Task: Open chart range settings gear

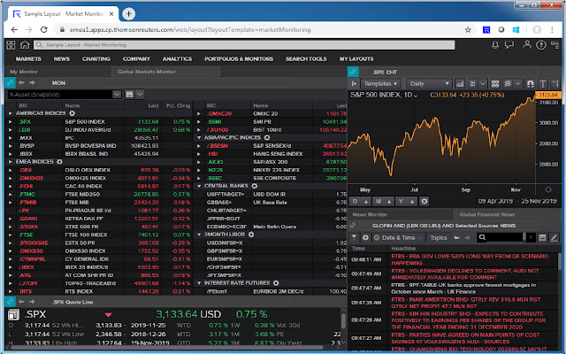Action: [x=424, y=202]
